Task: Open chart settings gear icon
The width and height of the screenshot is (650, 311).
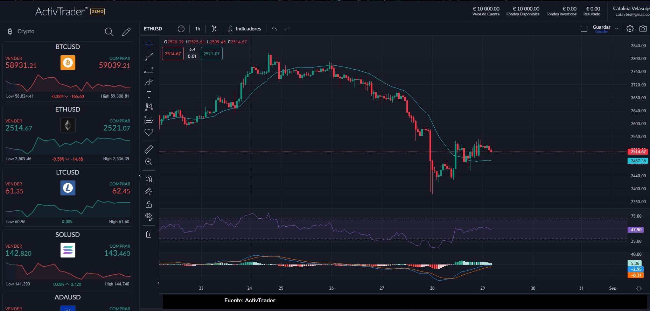Action: point(630,29)
